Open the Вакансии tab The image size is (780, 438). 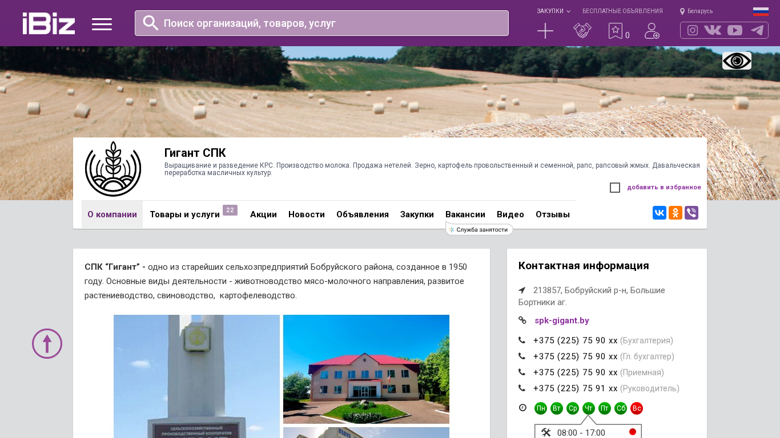[x=465, y=214]
